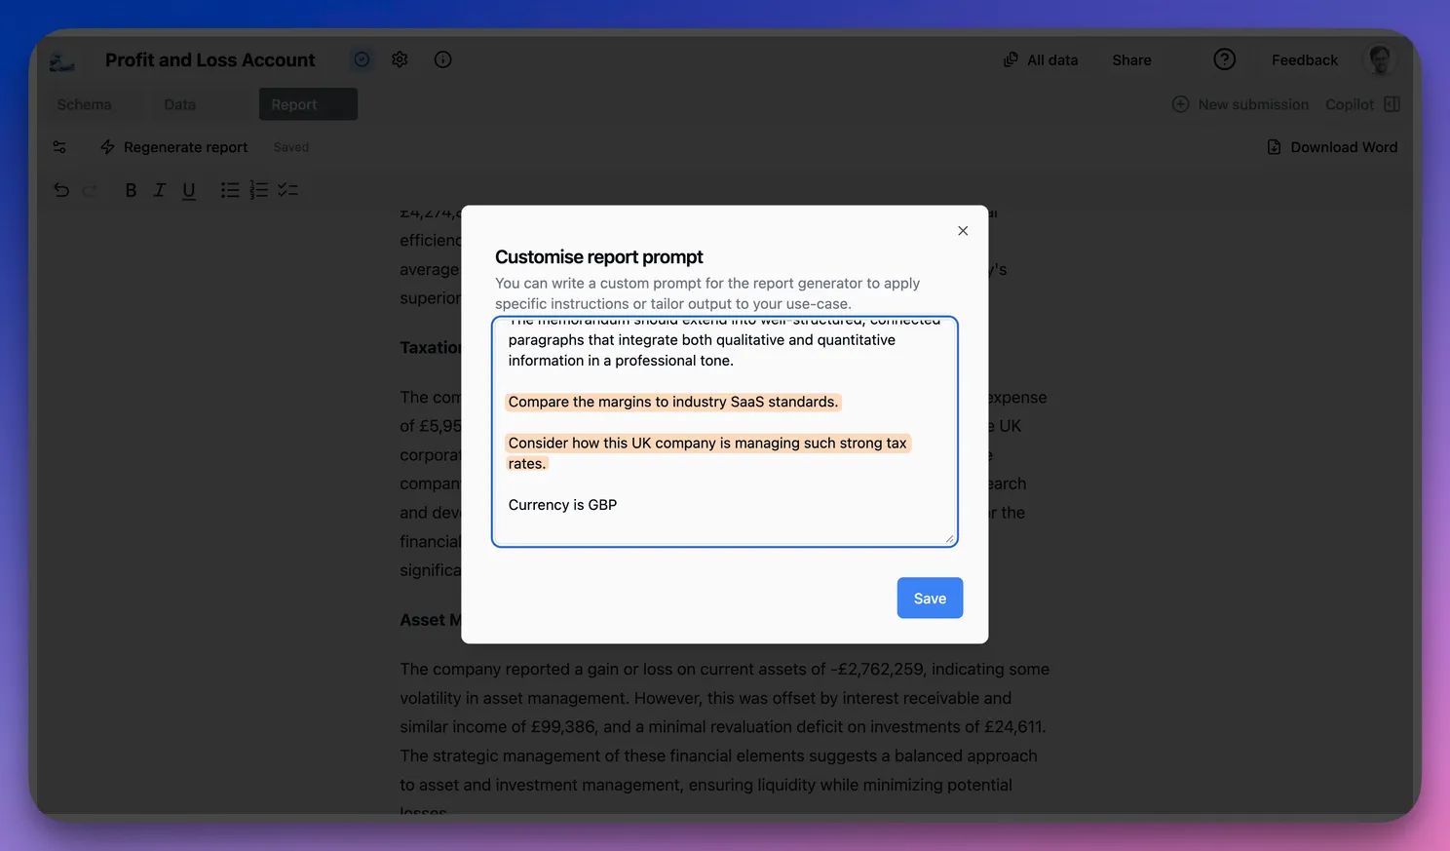
Task: Insert a numbered list
Action: click(x=258, y=190)
